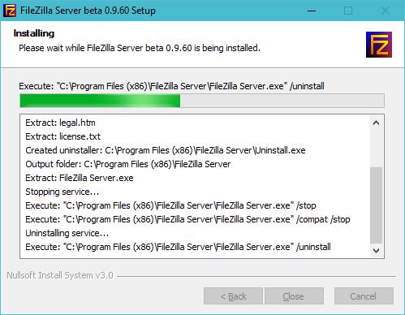This screenshot has height=315, width=405.
Task: Select the 'Extract: license.txt' log entry
Action: point(62,136)
